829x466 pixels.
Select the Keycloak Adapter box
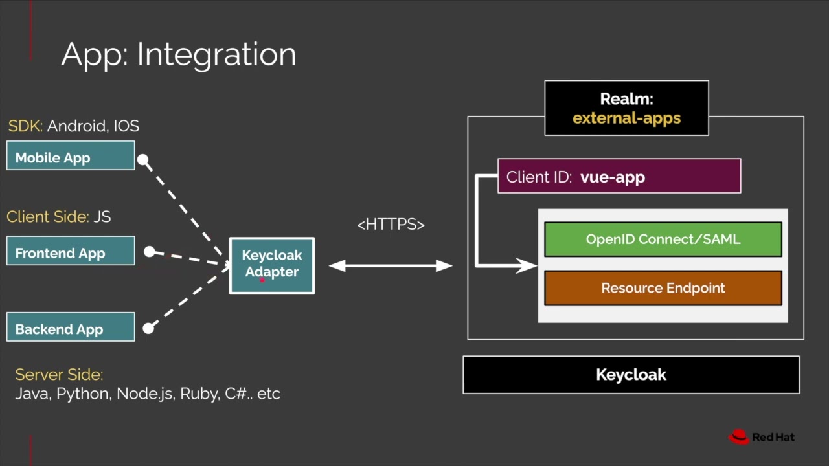tap(272, 266)
